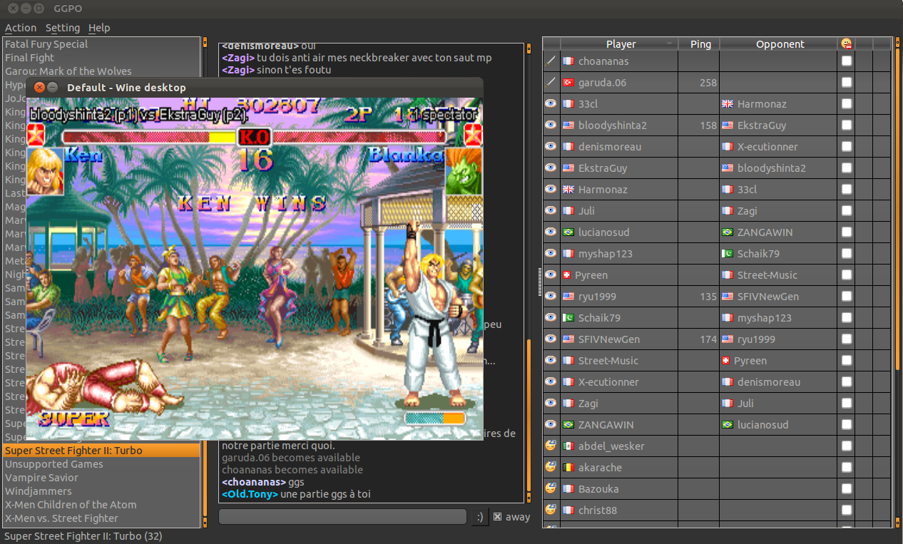The width and height of the screenshot is (903, 544).
Task: Open the Action menu
Action: pos(21,28)
